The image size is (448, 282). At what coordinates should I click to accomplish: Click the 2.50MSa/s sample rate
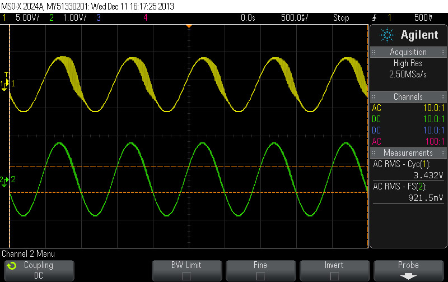pos(408,75)
